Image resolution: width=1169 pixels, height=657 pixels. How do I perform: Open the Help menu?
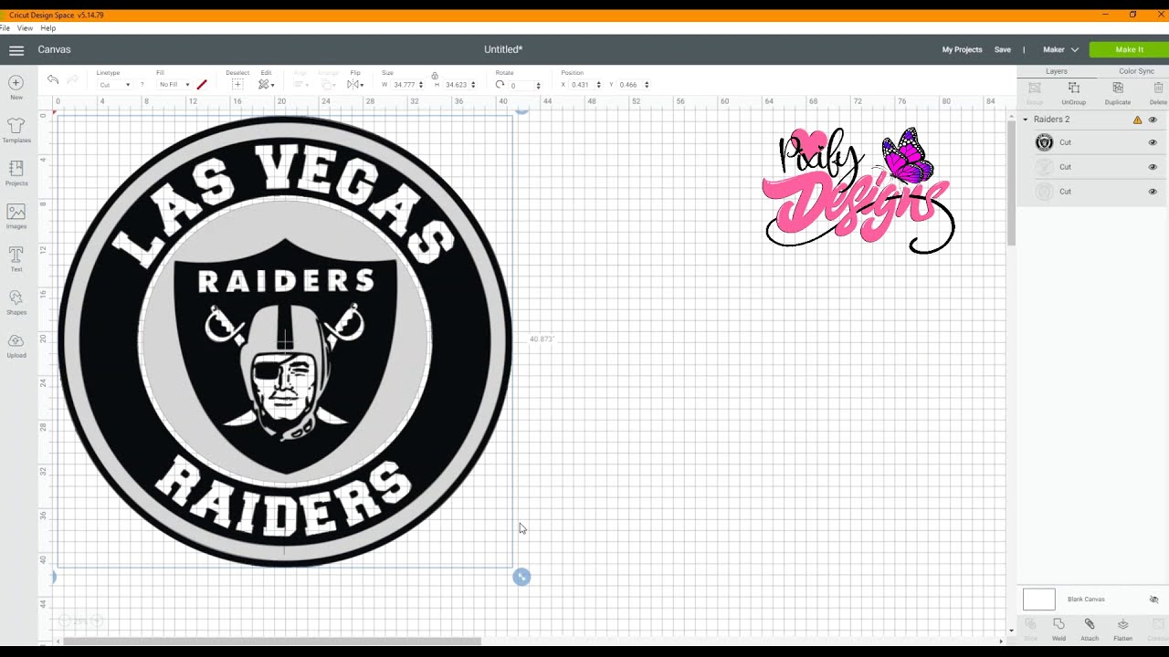(x=47, y=28)
